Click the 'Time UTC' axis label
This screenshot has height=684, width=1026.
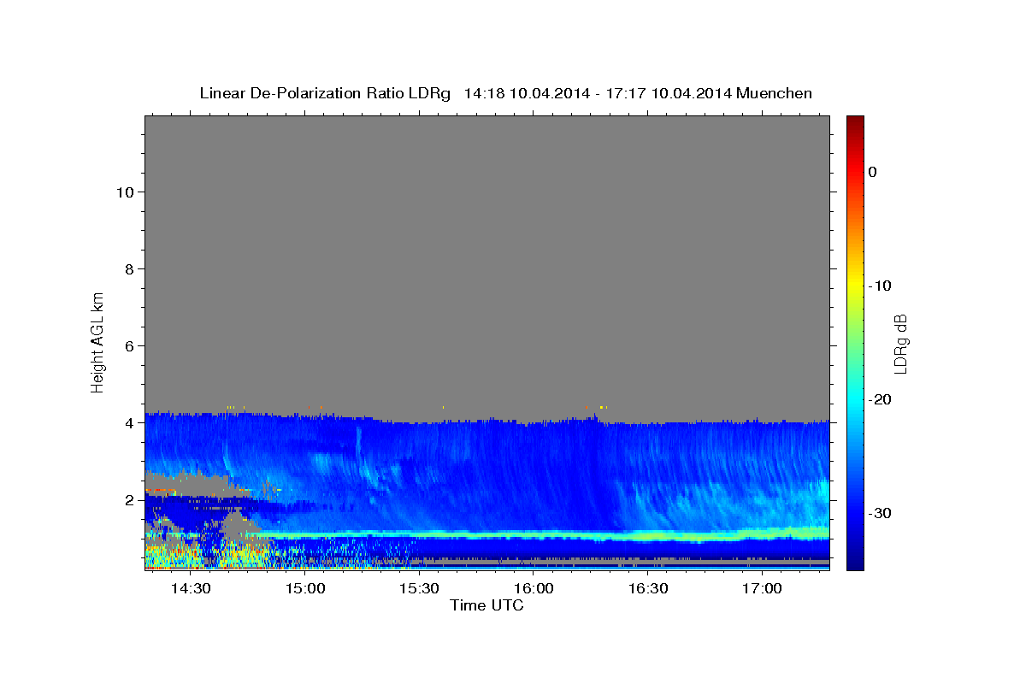coord(486,605)
